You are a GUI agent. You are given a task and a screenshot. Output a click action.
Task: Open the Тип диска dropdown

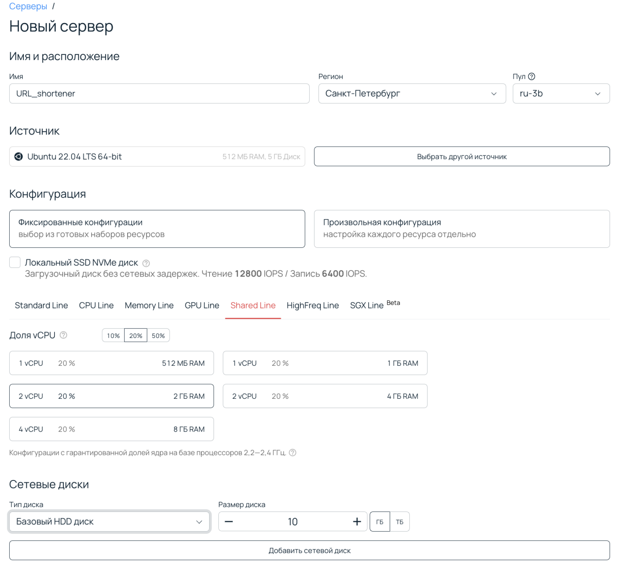coord(109,522)
